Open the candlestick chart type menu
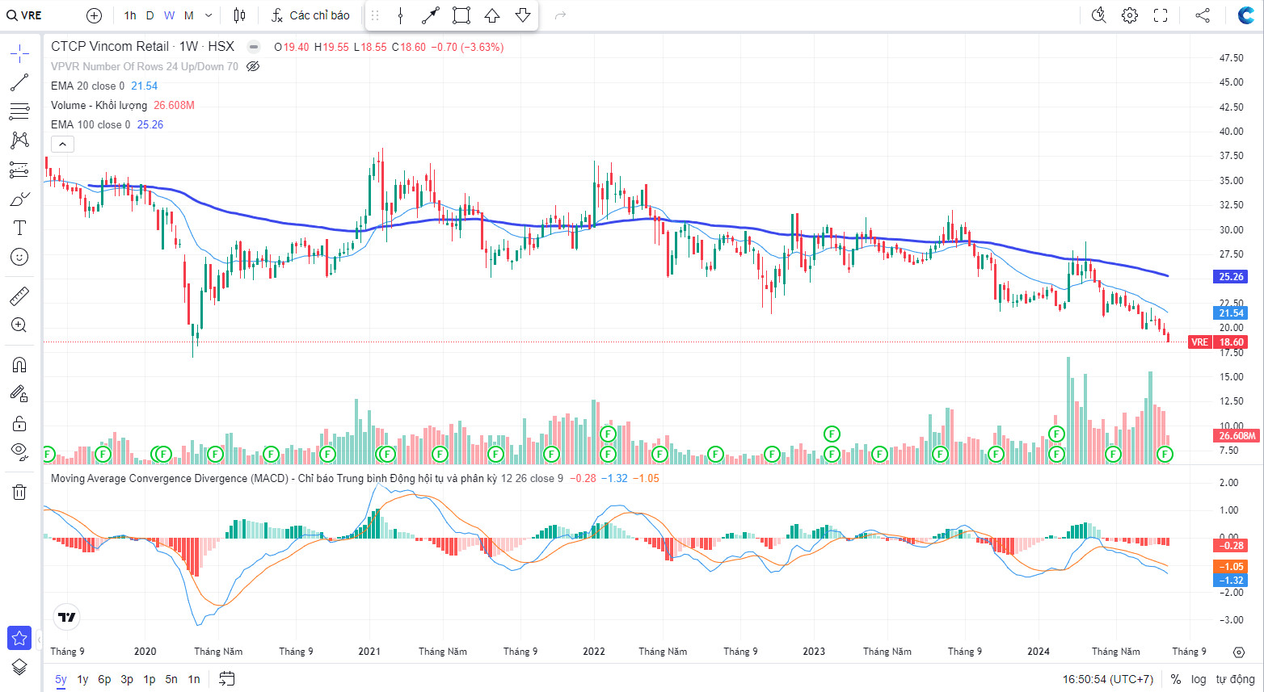1264x692 pixels. [239, 15]
